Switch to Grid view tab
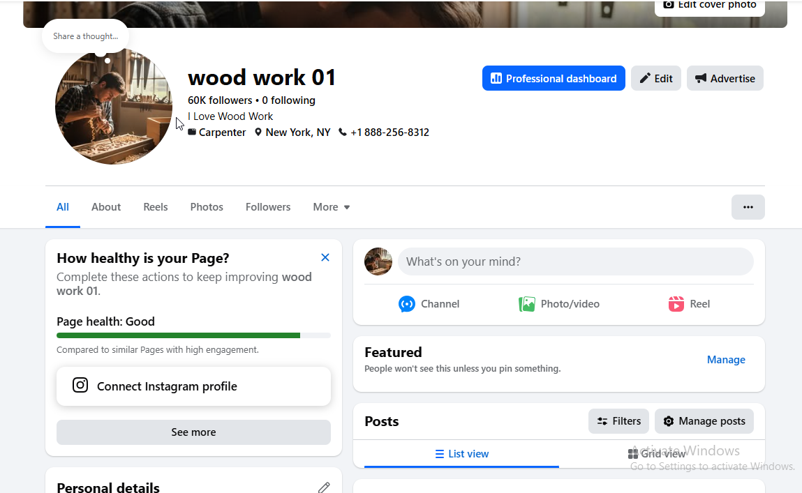 pyautogui.click(x=657, y=454)
